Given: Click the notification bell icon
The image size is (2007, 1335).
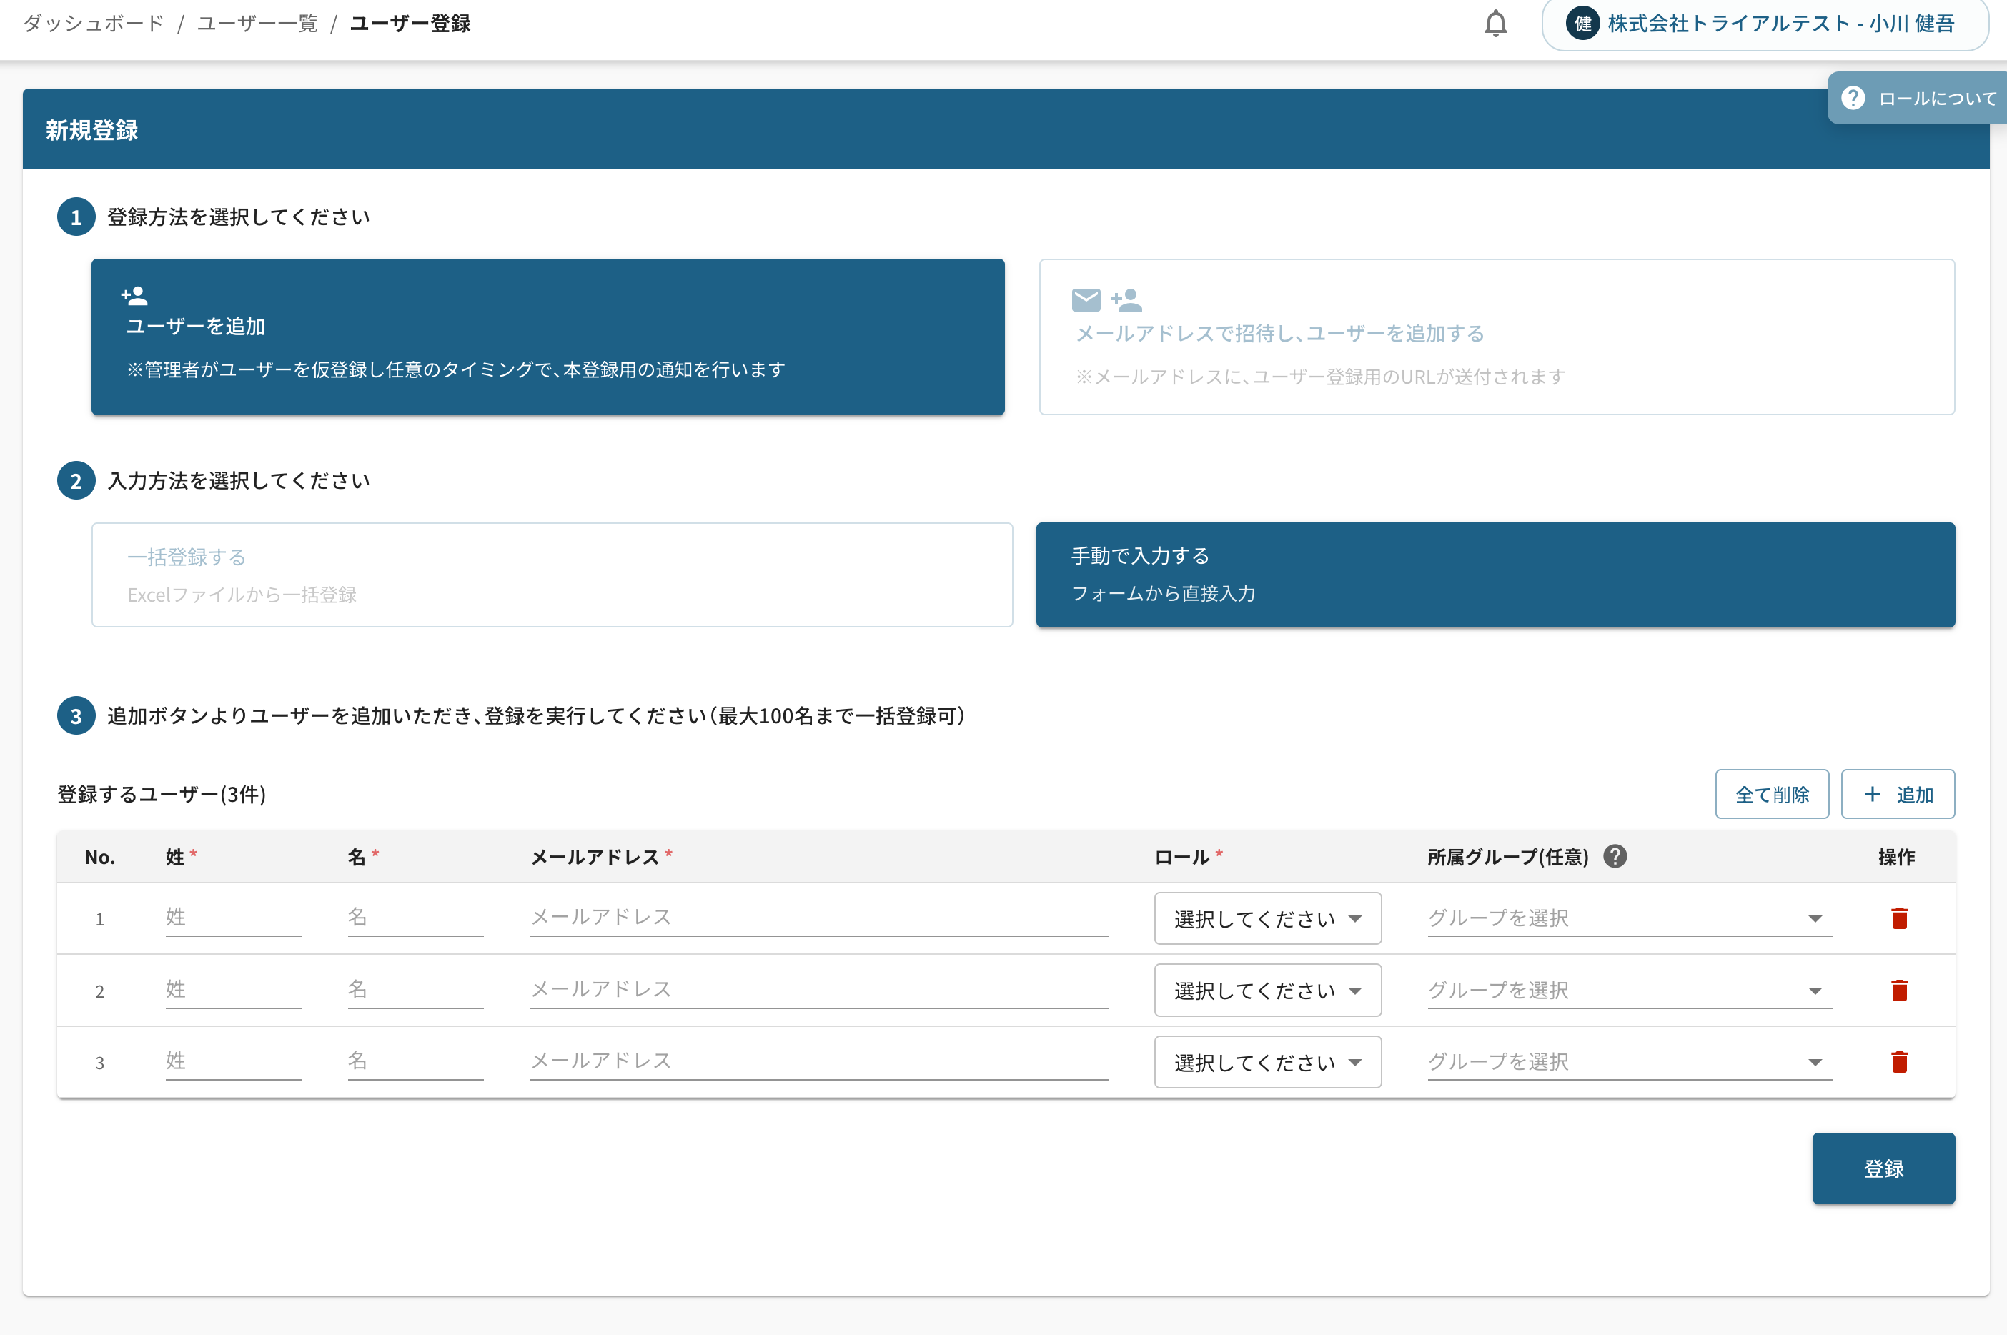Looking at the screenshot, I should click(x=1495, y=23).
